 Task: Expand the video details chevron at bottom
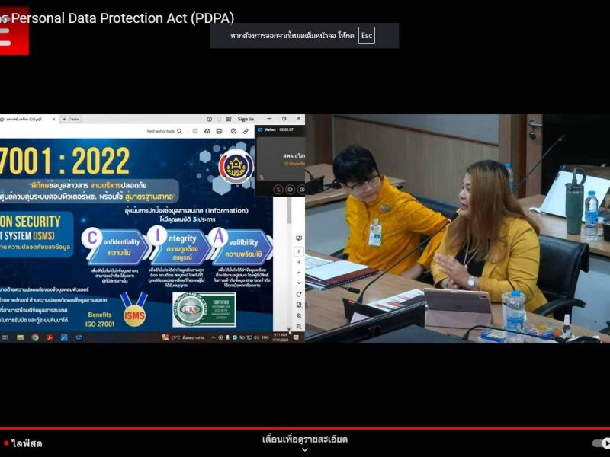coord(305,450)
